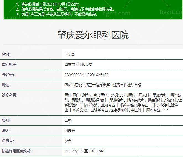Click the responsible person name 李志

pos(68,141)
